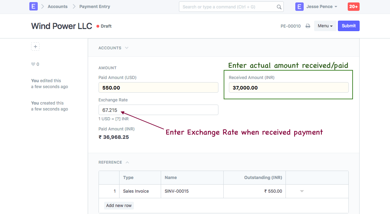Screen dimensions: 390x214
Task: Open the Menu dropdown button
Action: point(325,26)
